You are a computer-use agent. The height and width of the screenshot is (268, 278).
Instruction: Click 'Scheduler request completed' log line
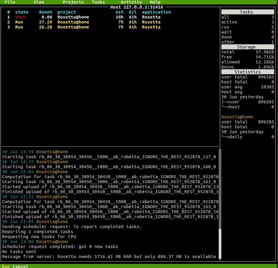point(60,247)
